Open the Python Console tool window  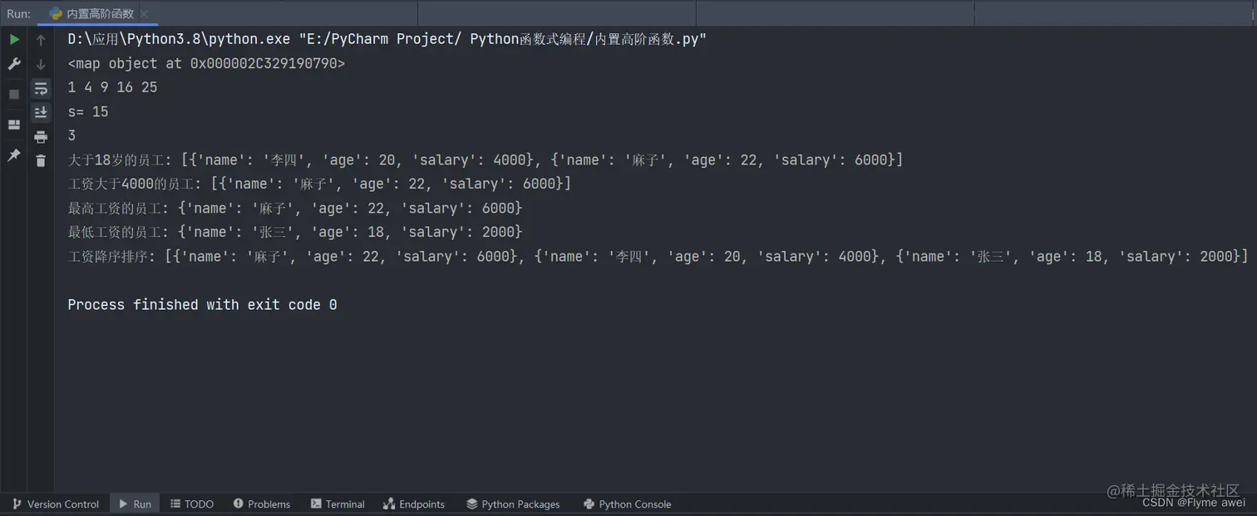point(628,504)
